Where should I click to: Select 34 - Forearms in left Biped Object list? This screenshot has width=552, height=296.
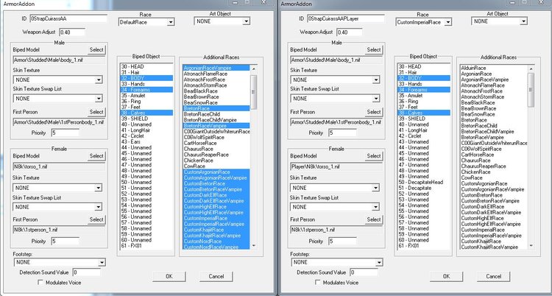pos(146,90)
